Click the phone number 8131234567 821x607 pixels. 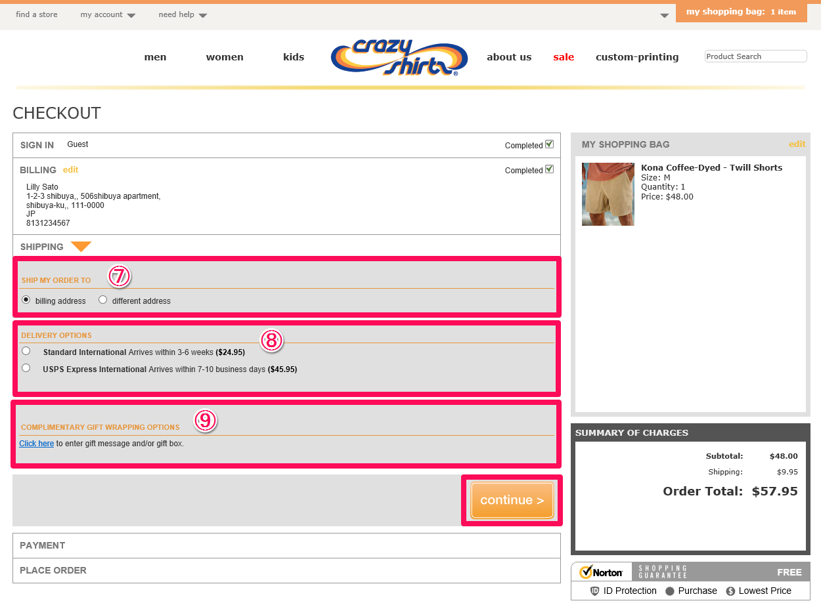tap(48, 223)
